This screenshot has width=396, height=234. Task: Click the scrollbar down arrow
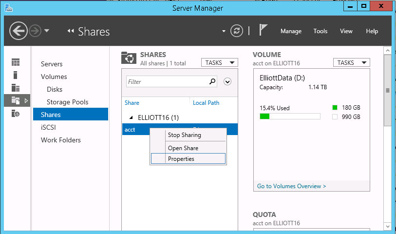point(388,226)
